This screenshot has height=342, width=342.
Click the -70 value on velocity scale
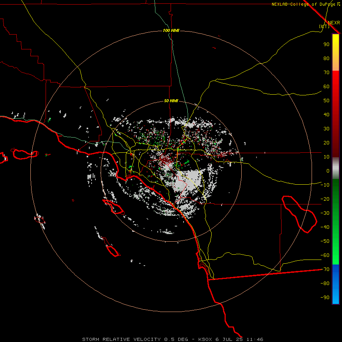(325, 269)
